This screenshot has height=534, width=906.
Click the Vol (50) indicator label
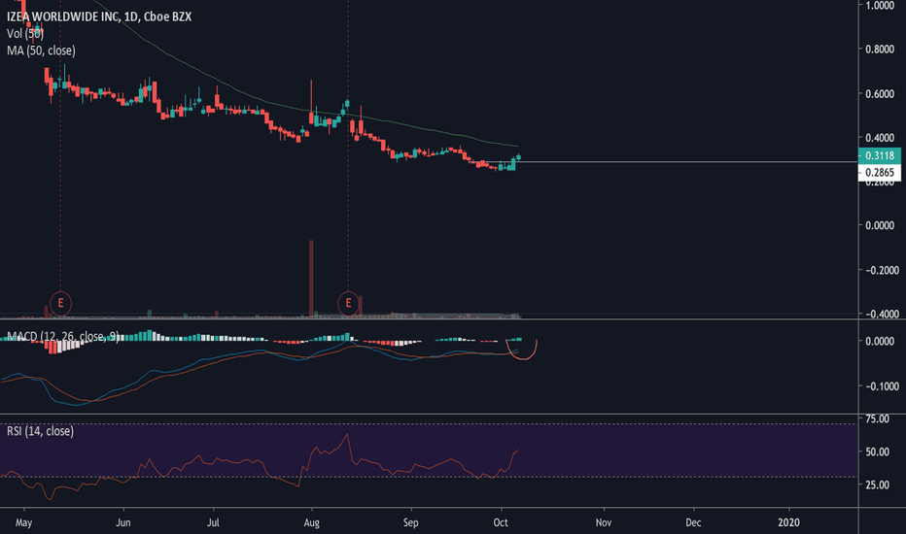25,33
